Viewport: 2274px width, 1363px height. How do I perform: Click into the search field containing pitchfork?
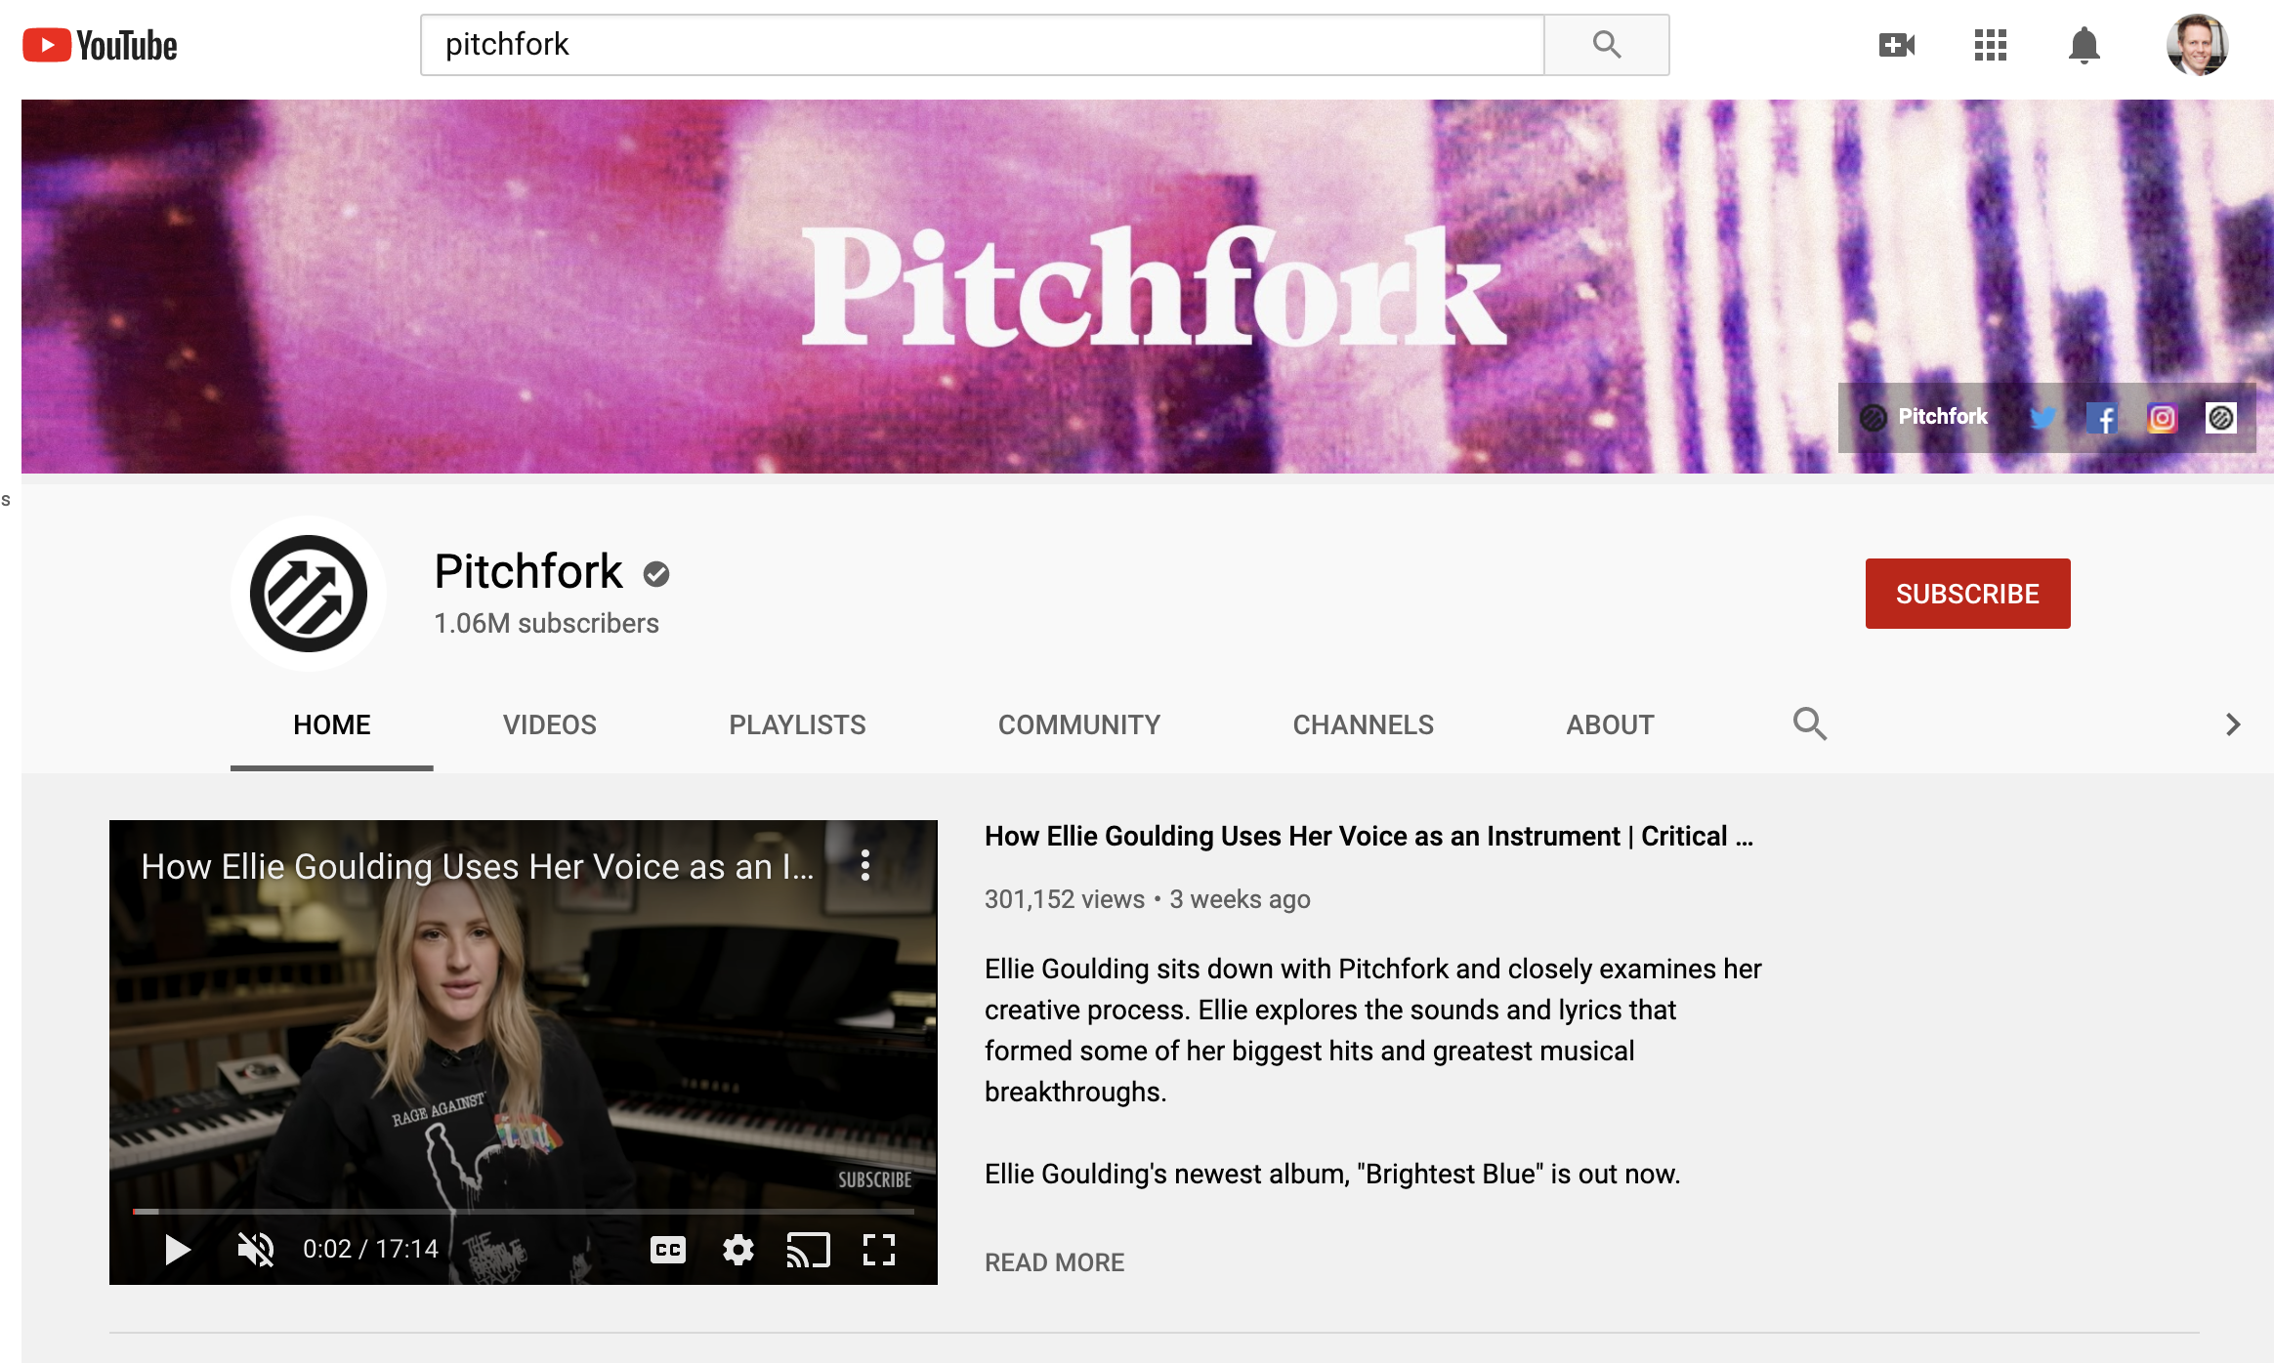[983, 45]
